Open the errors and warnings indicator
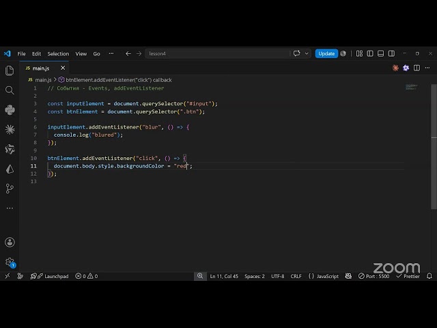 [x=87, y=276]
